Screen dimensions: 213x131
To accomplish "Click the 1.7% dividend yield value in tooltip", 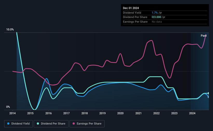I will (x=155, y=13).
